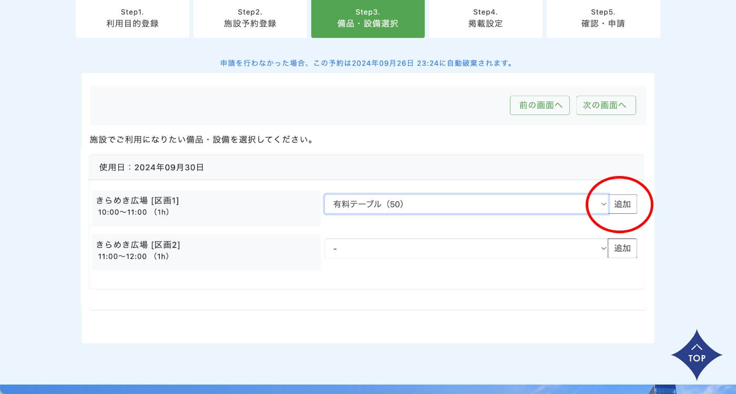The width and height of the screenshot is (736, 394).
Task: Click the chevron arrow on 区画2 dropdown
Action: (x=603, y=248)
